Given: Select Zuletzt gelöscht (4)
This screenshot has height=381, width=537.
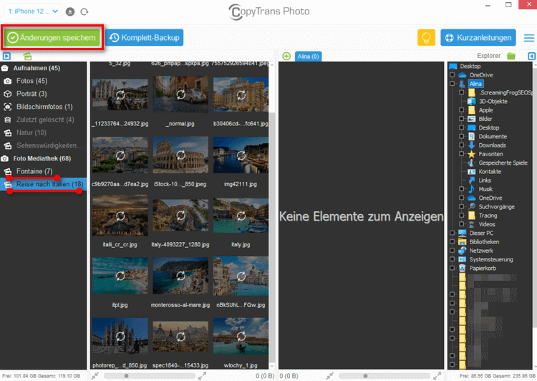Looking at the screenshot, I should tap(45, 120).
